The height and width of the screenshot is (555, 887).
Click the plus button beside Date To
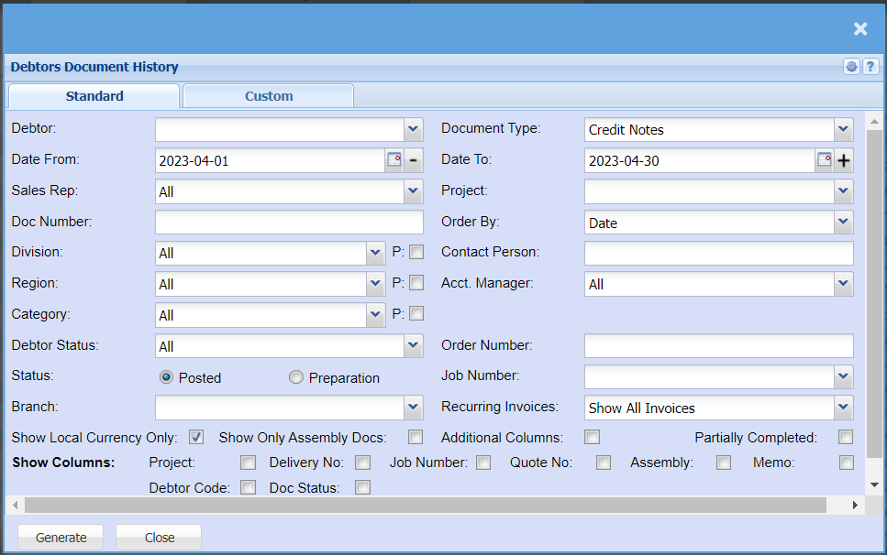844,160
